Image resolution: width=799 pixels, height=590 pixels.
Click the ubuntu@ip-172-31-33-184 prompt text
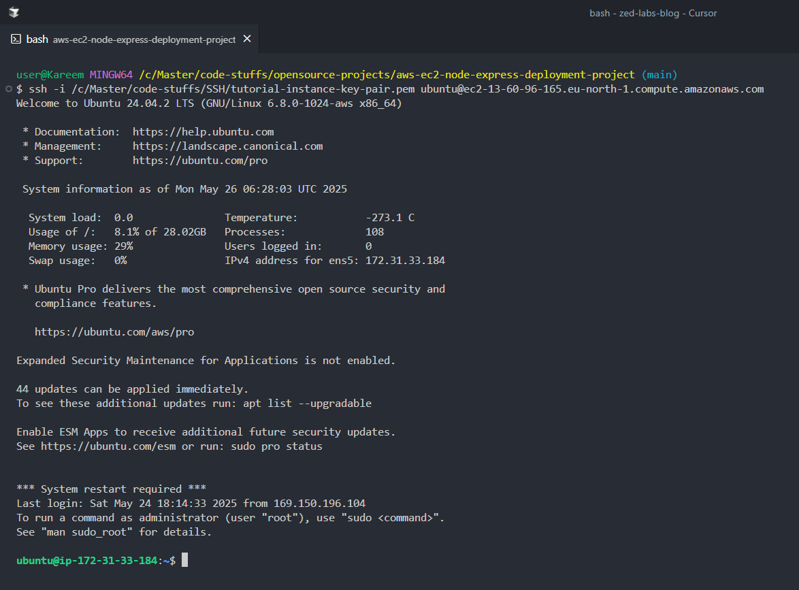click(86, 560)
